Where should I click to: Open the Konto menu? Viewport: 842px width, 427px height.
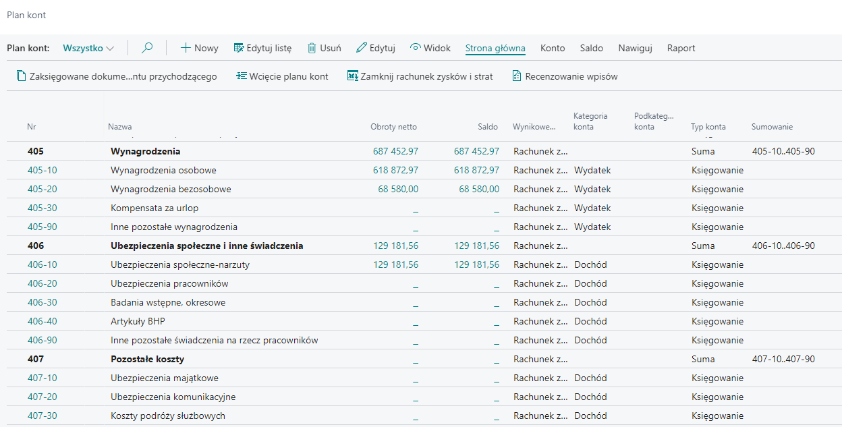point(553,48)
